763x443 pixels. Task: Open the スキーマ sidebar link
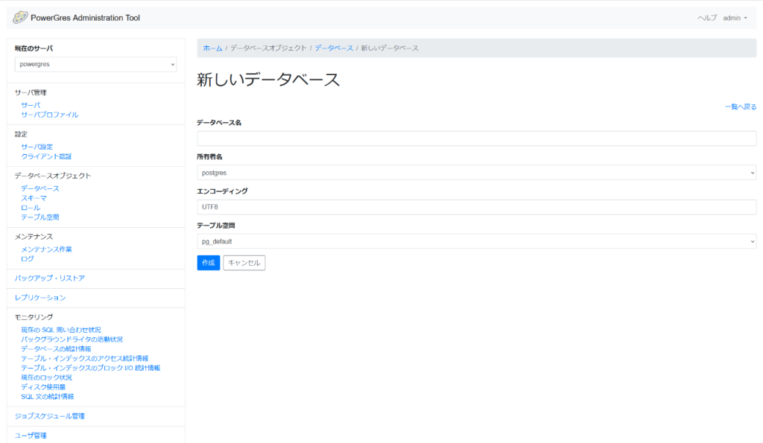tap(34, 198)
